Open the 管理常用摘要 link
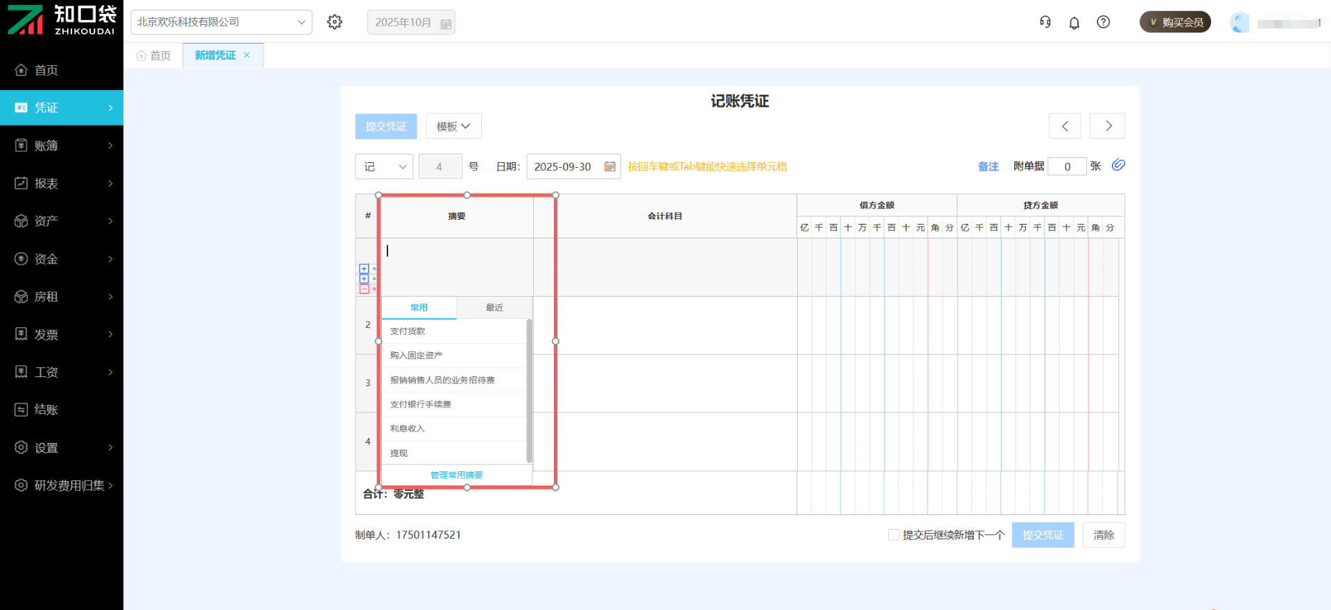Screen dimensions: 1331x610 point(456,475)
